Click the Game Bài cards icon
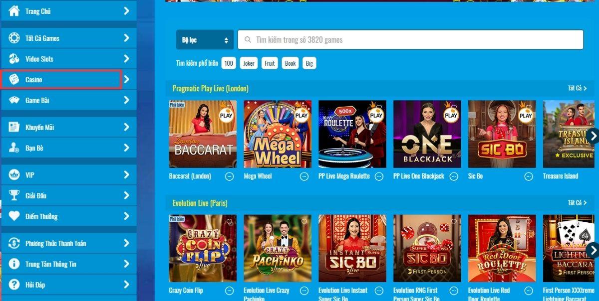The height and width of the screenshot is (301, 599). (14, 100)
